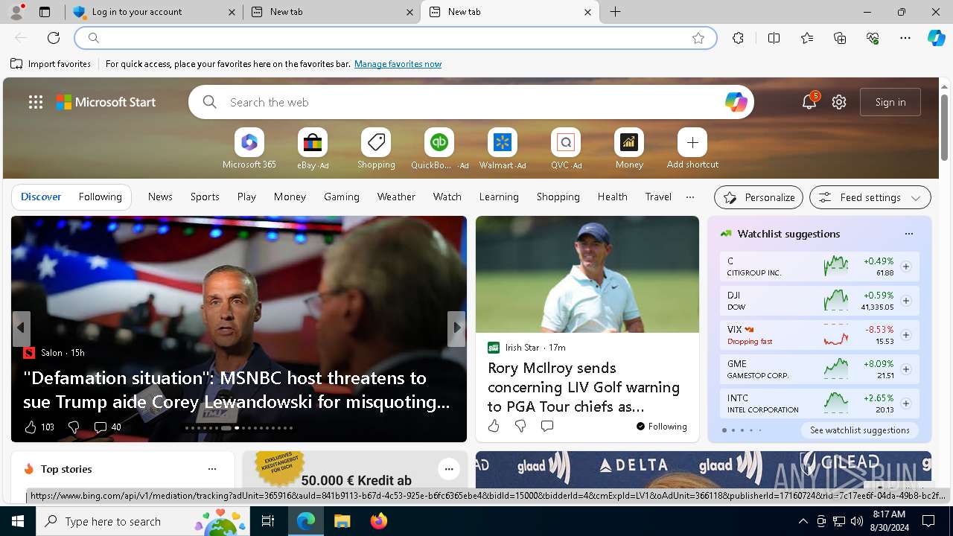
Task: Open the Sports category
Action: coord(205,197)
